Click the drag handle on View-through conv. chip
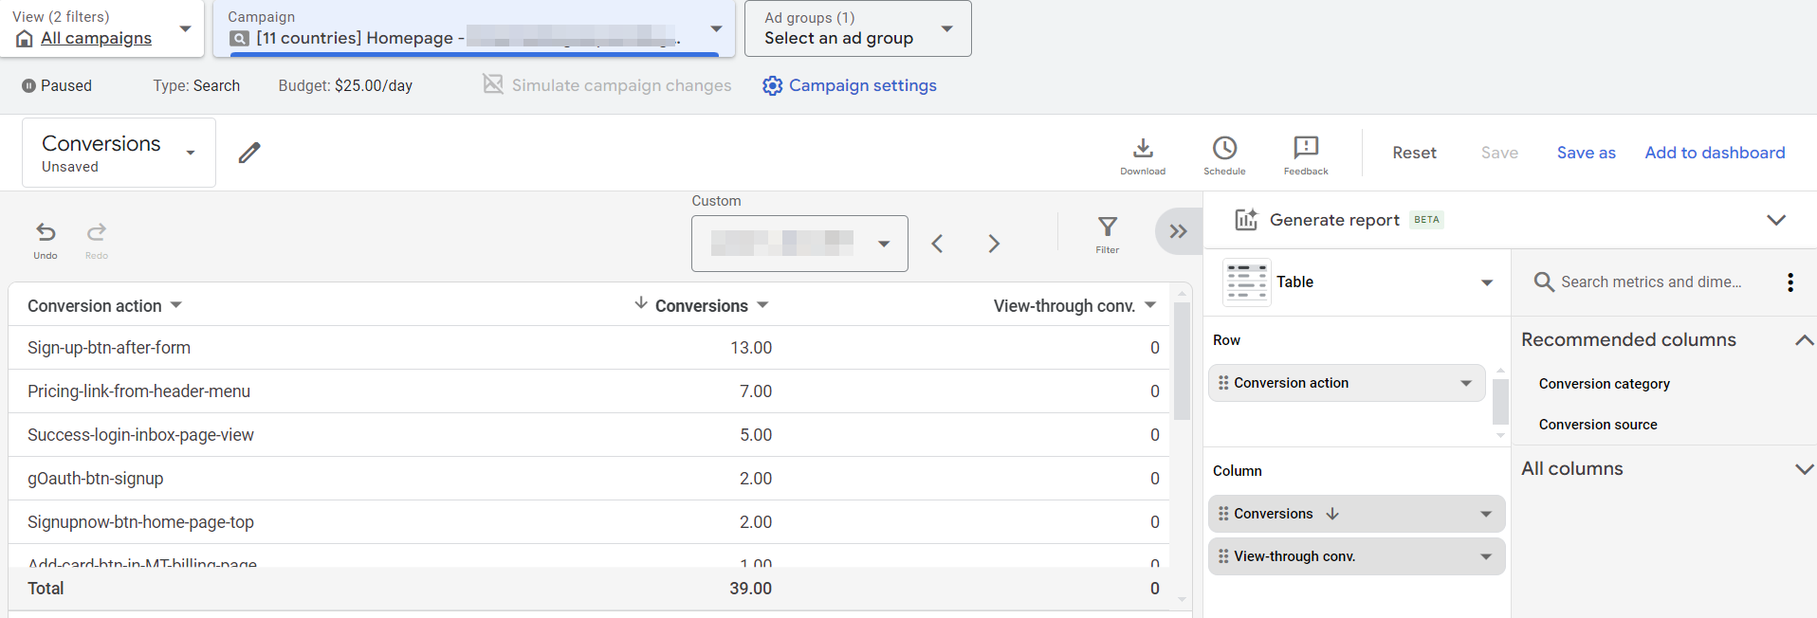Screen dimensions: 1817x618 tap(1223, 556)
